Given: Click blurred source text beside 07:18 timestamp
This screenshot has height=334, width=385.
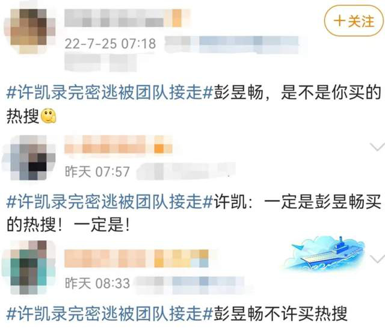Looking at the screenshot, I should click(x=232, y=44).
